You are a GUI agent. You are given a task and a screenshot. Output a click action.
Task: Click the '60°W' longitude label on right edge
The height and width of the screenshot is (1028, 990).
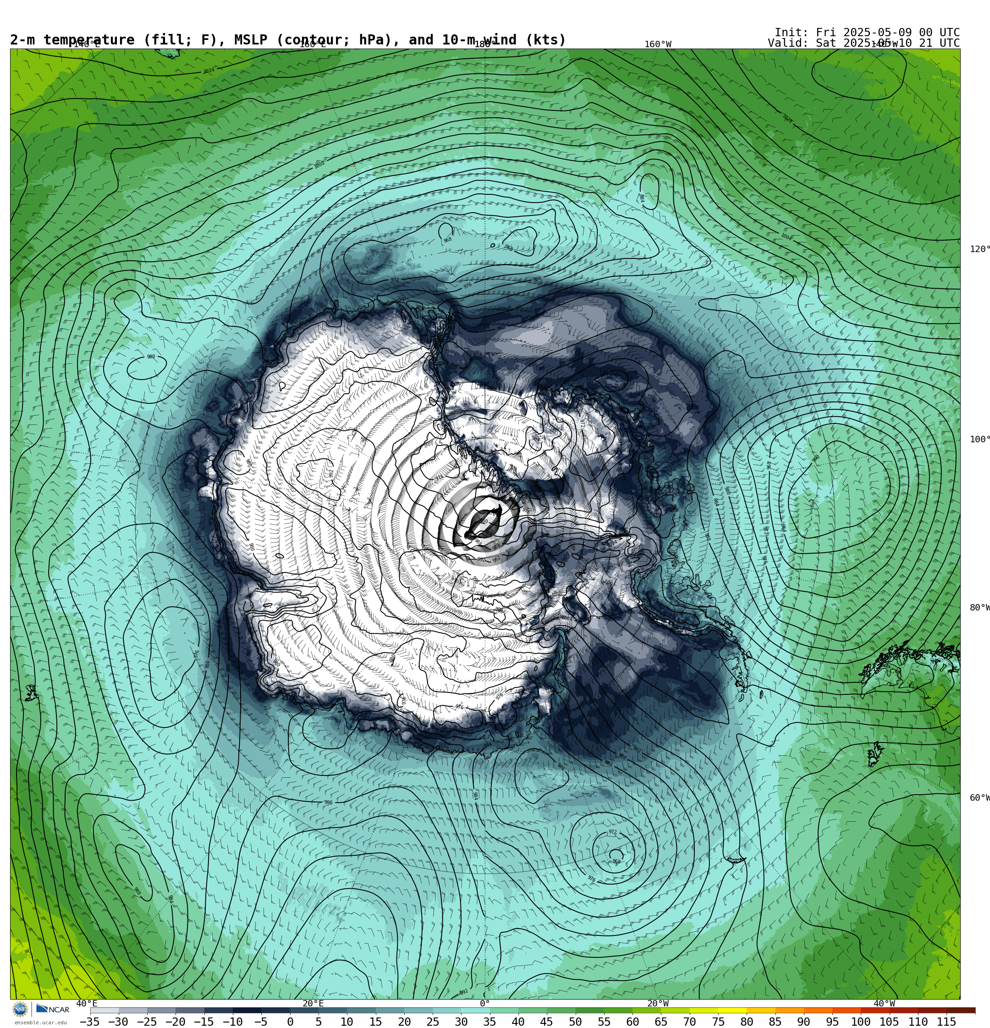pos(979,798)
